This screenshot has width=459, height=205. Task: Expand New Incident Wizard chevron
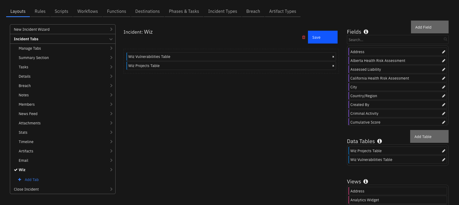(x=111, y=29)
